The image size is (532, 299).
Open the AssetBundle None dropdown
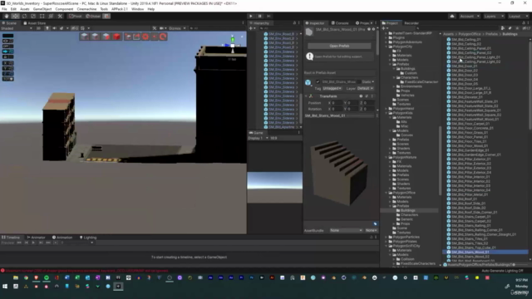pyautogui.click(x=346, y=230)
